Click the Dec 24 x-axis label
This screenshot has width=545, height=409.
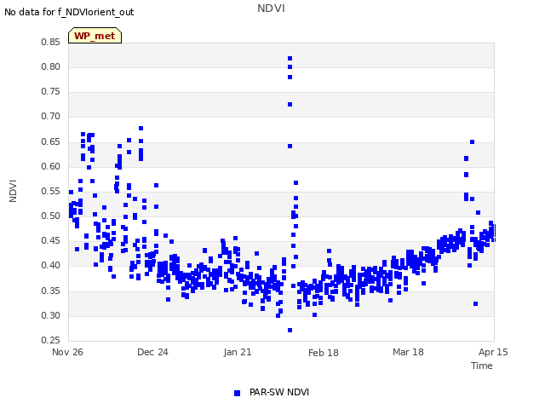pyautogui.click(x=152, y=352)
